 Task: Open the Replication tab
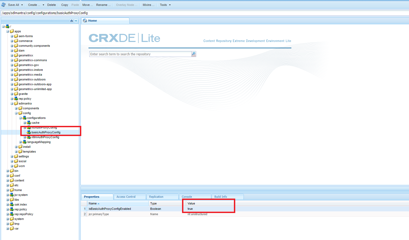156,197
